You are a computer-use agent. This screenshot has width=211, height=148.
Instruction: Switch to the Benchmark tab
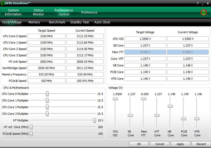tap(57, 22)
